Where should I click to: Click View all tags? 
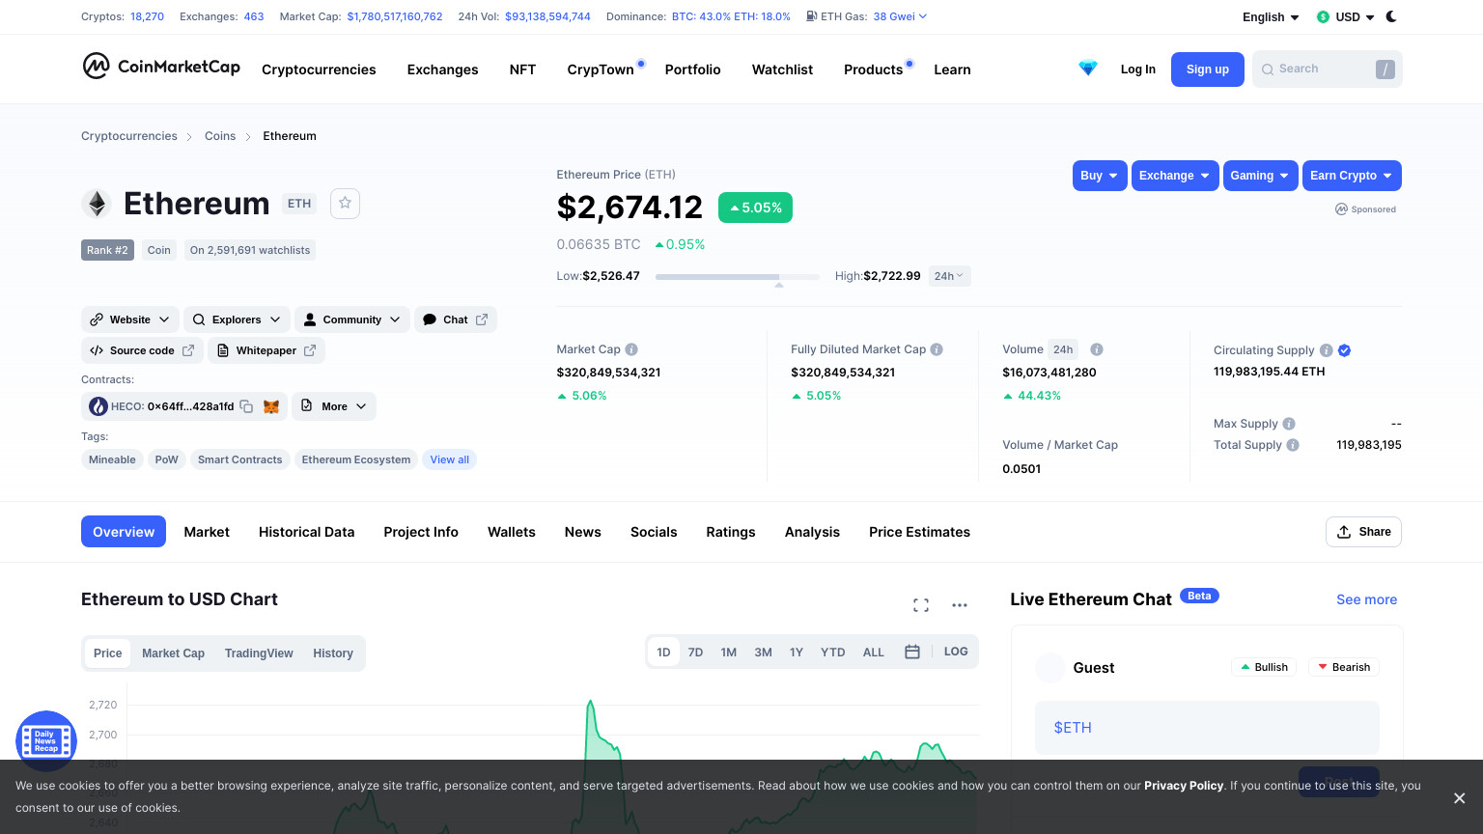pos(450,459)
